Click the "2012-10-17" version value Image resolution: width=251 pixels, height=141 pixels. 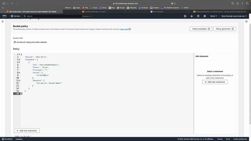(x=41, y=57)
